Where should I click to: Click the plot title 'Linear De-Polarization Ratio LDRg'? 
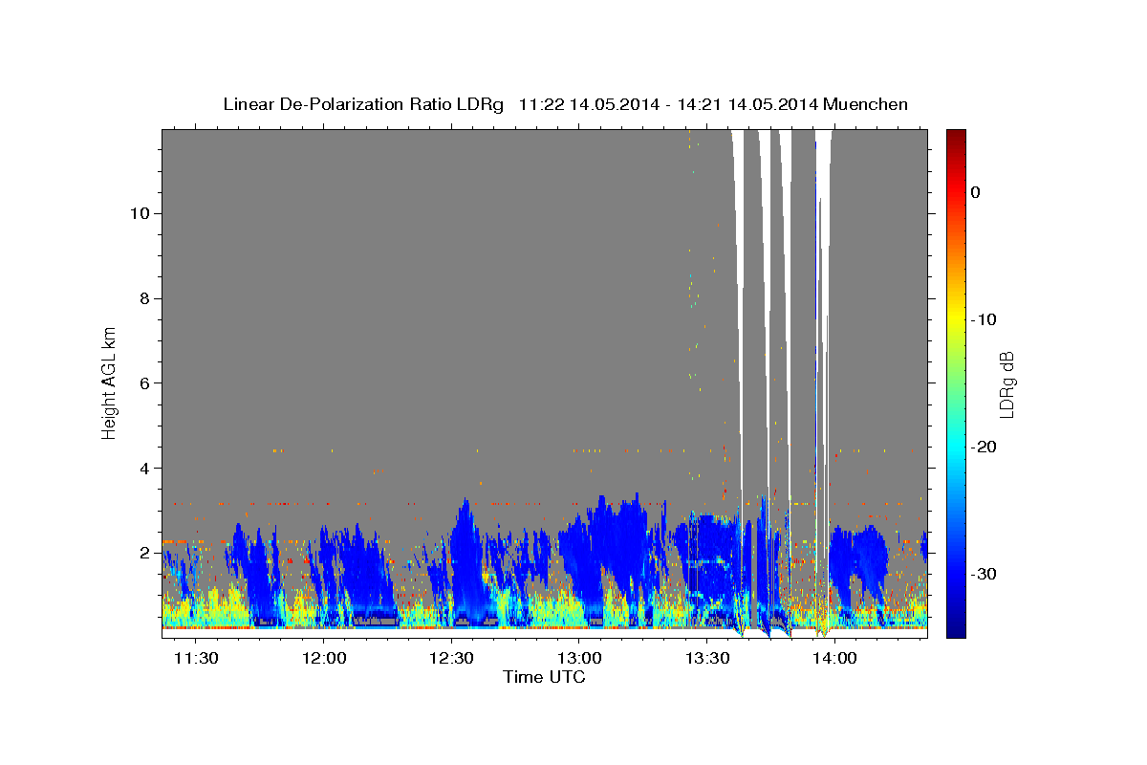pos(362,104)
